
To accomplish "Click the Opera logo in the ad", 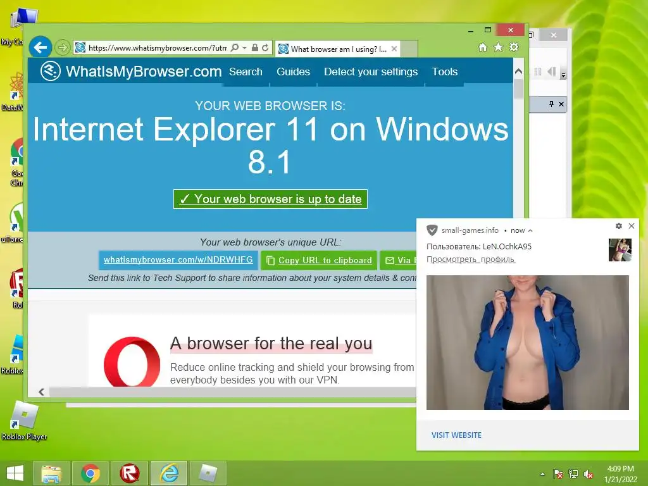I will tap(132, 361).
